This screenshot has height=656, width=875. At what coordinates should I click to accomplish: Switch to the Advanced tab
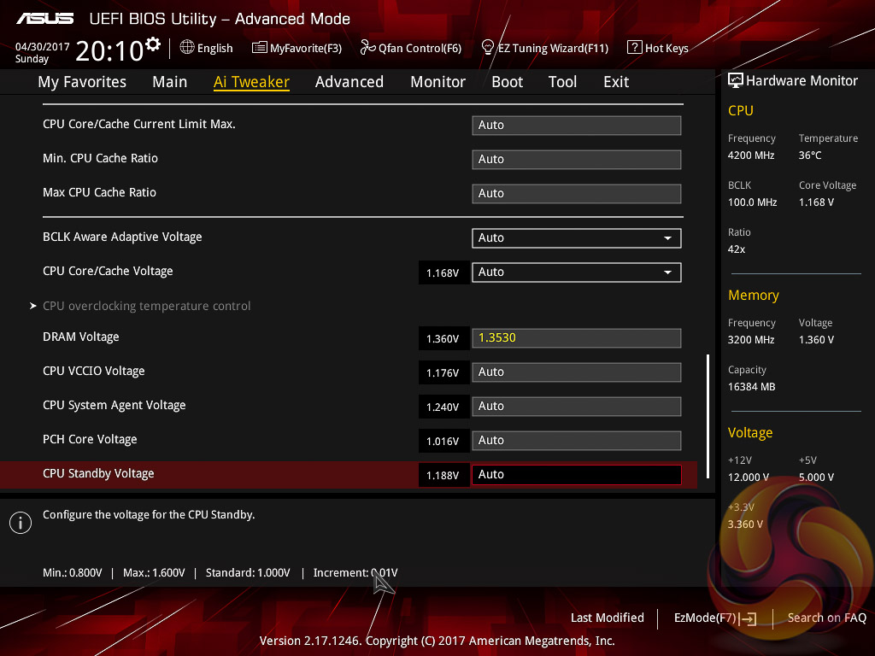tap(349, 82)
